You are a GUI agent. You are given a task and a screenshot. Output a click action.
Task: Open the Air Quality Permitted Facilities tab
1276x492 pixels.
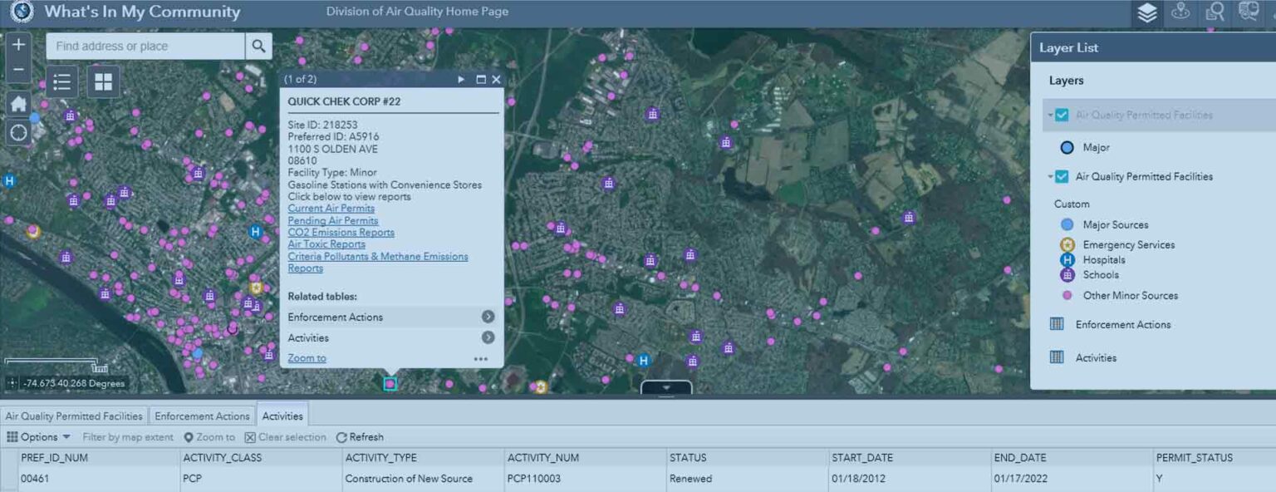click(73, 416)
